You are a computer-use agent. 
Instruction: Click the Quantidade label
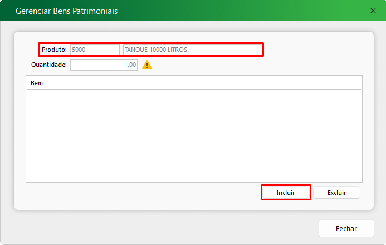[x=49, y=65]
